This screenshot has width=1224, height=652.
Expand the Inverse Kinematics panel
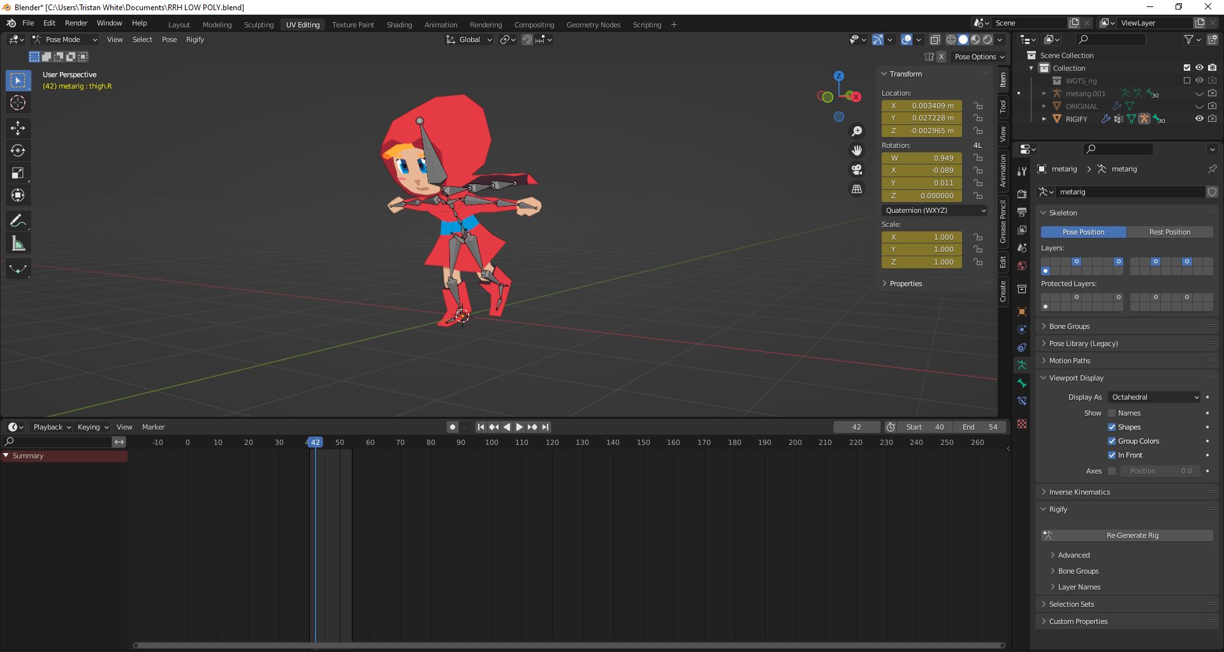(1079, 492)
